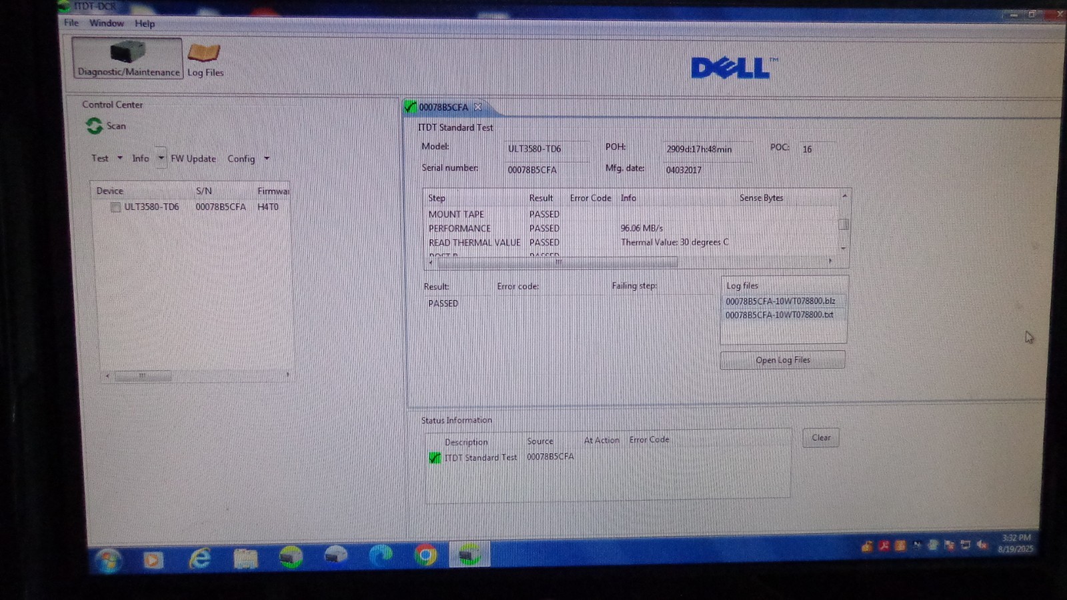Click the FW Update button
Screen dimensions: 1067x600
pos(193,159)
